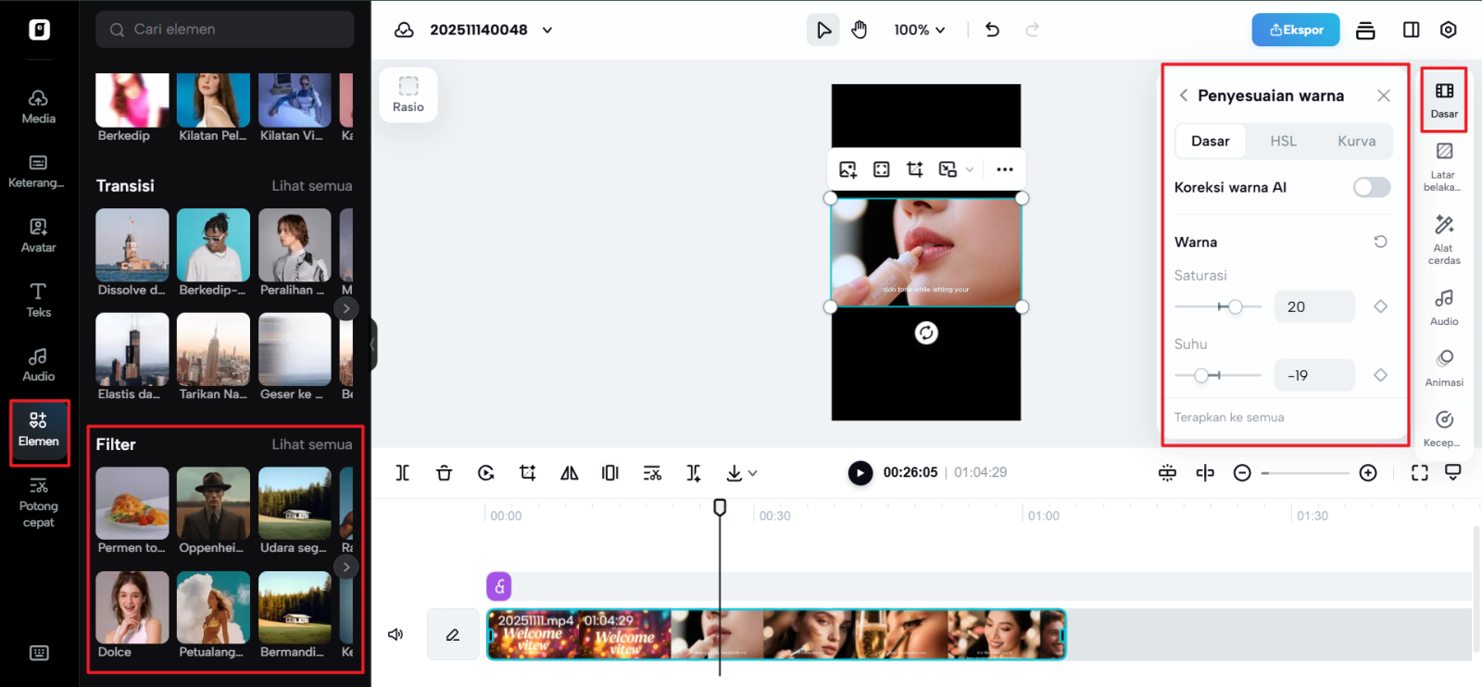Select the Oppenheimer filter thumbnail
The image size is (1482, 687).
213,503
